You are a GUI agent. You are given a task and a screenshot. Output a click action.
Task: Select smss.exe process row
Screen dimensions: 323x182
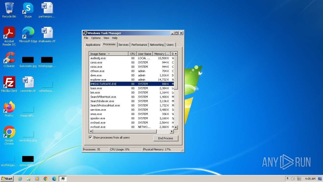click(131, 114)
